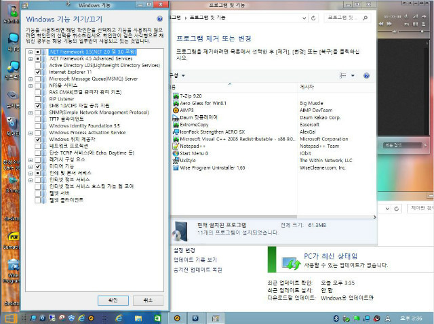Enable Telnet client checkbox
Image resolution: width=434 pixels, height=324 pixels.
(38, 200)
